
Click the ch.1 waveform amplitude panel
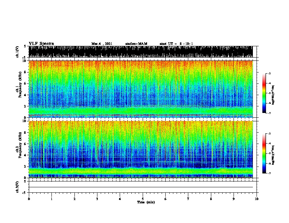tap(140, 52)
